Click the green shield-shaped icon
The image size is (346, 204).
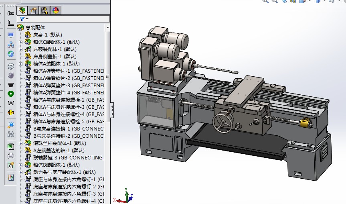(x=10, y=94)
